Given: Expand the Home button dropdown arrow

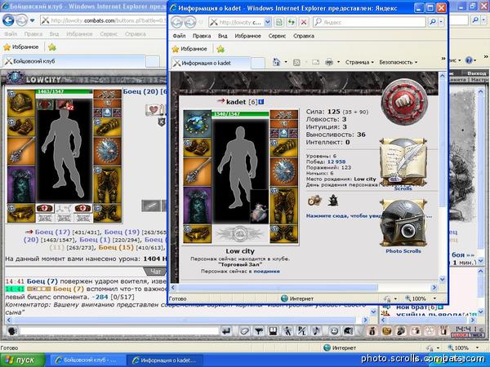Looking at the screenshot, I should pyautogui.click(x=286, y=62).
